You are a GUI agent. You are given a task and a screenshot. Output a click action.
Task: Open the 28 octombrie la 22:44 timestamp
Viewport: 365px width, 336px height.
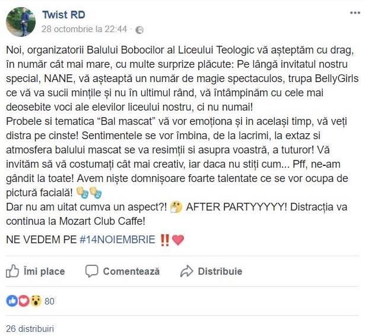point(85,29)
